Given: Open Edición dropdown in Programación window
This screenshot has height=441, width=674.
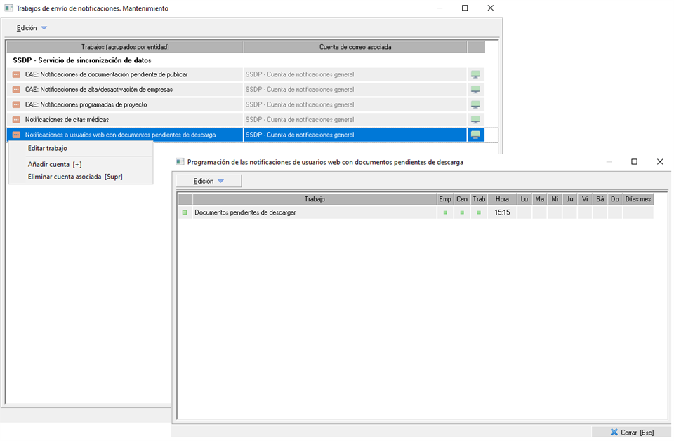Looking at the screenshot, I should (x=209, y=181).
